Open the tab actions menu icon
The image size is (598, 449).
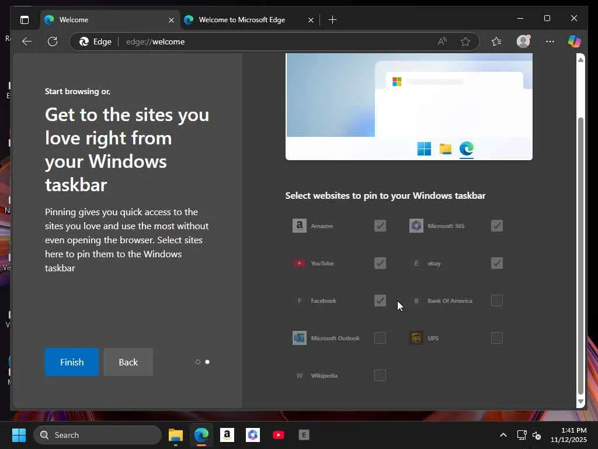coord(25,20)
